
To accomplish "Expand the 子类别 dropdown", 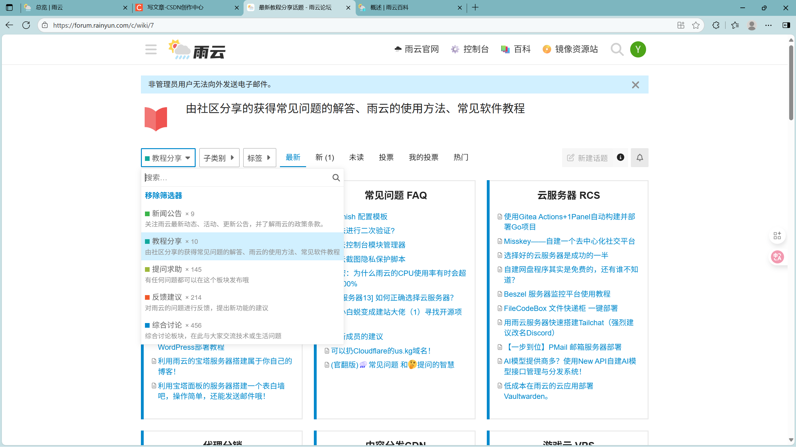I will [x=219, y=158].
